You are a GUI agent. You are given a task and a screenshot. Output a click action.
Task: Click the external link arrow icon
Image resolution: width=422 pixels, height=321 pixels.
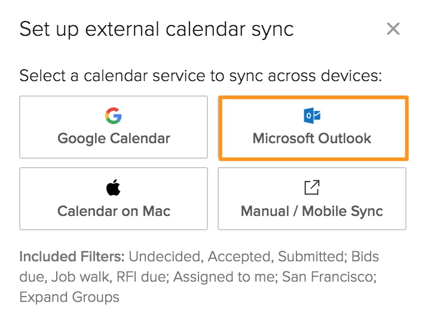312,188
